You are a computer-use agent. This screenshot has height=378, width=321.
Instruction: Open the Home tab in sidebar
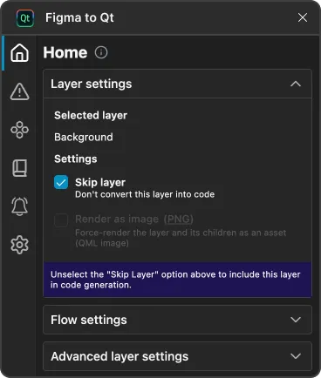click(x=19, y=53)
